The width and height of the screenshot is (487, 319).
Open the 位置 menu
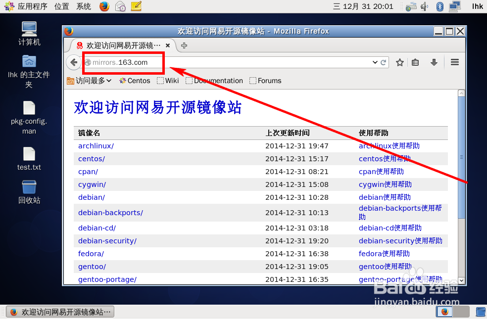pyautogui.click(x=61, y=6)
